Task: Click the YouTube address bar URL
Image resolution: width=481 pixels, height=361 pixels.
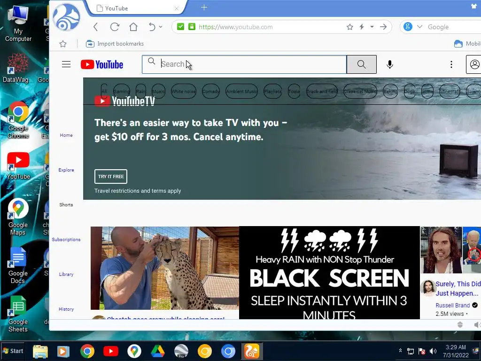Action: pyautogui.click(x=236, y=27)
